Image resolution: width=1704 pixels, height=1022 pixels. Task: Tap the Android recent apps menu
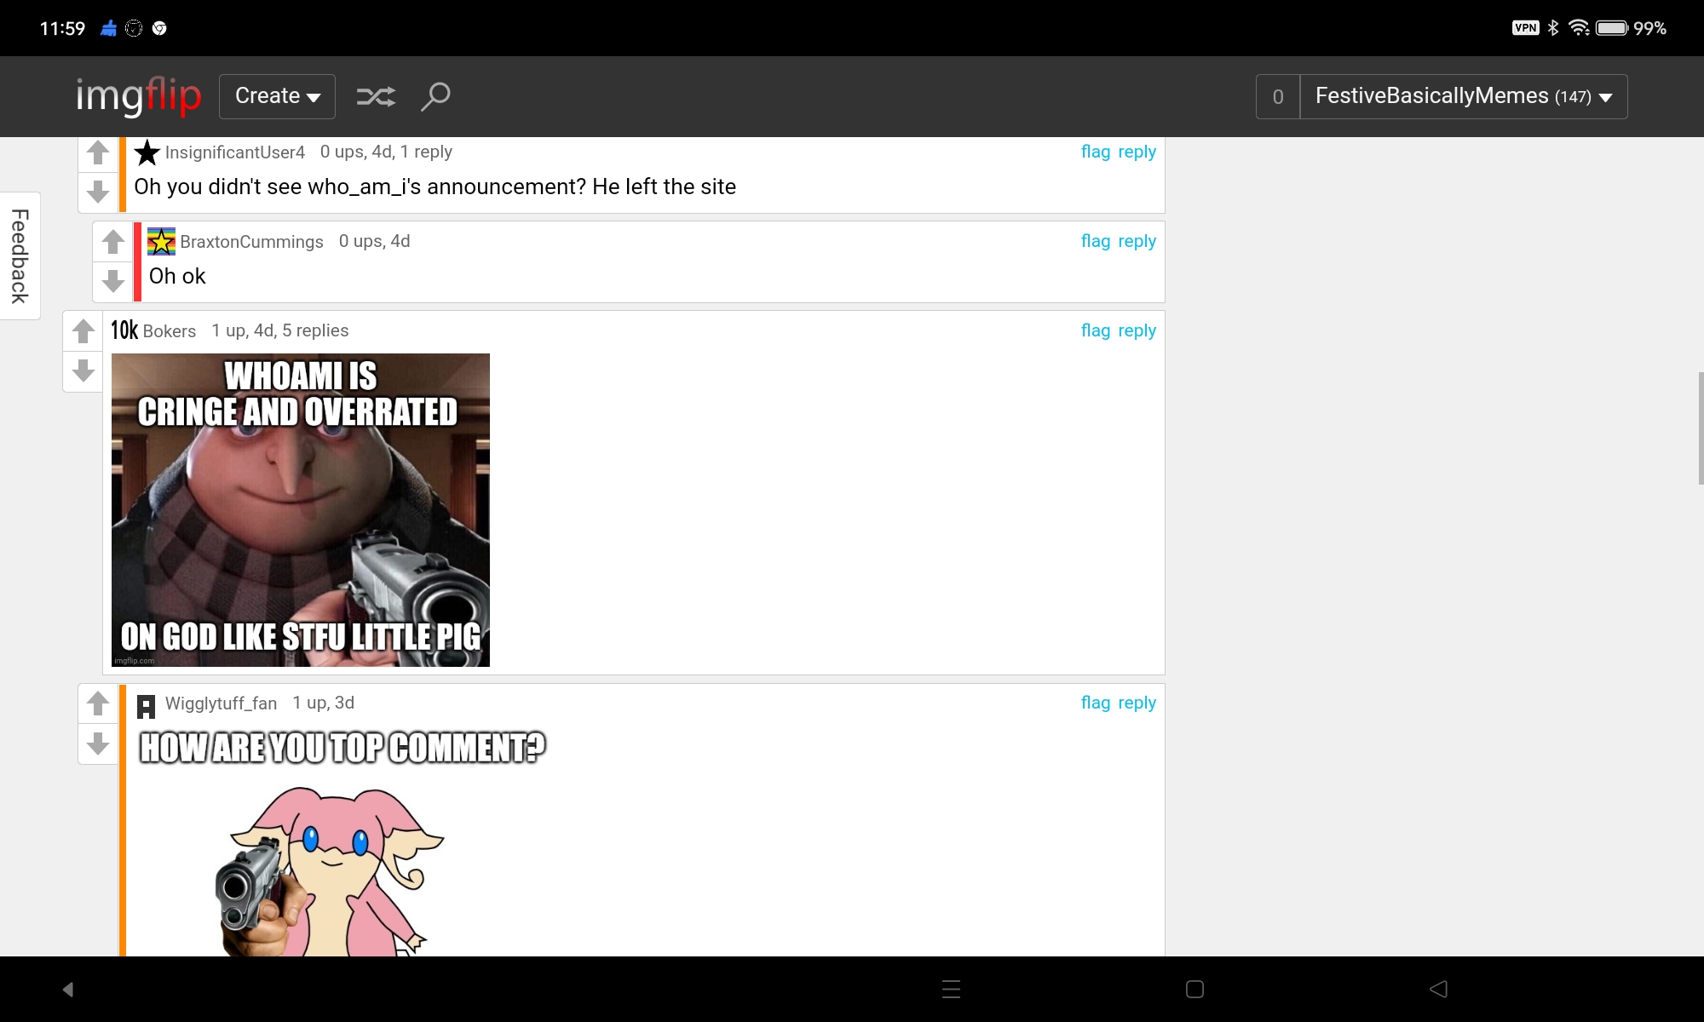[x=951, y=989]
